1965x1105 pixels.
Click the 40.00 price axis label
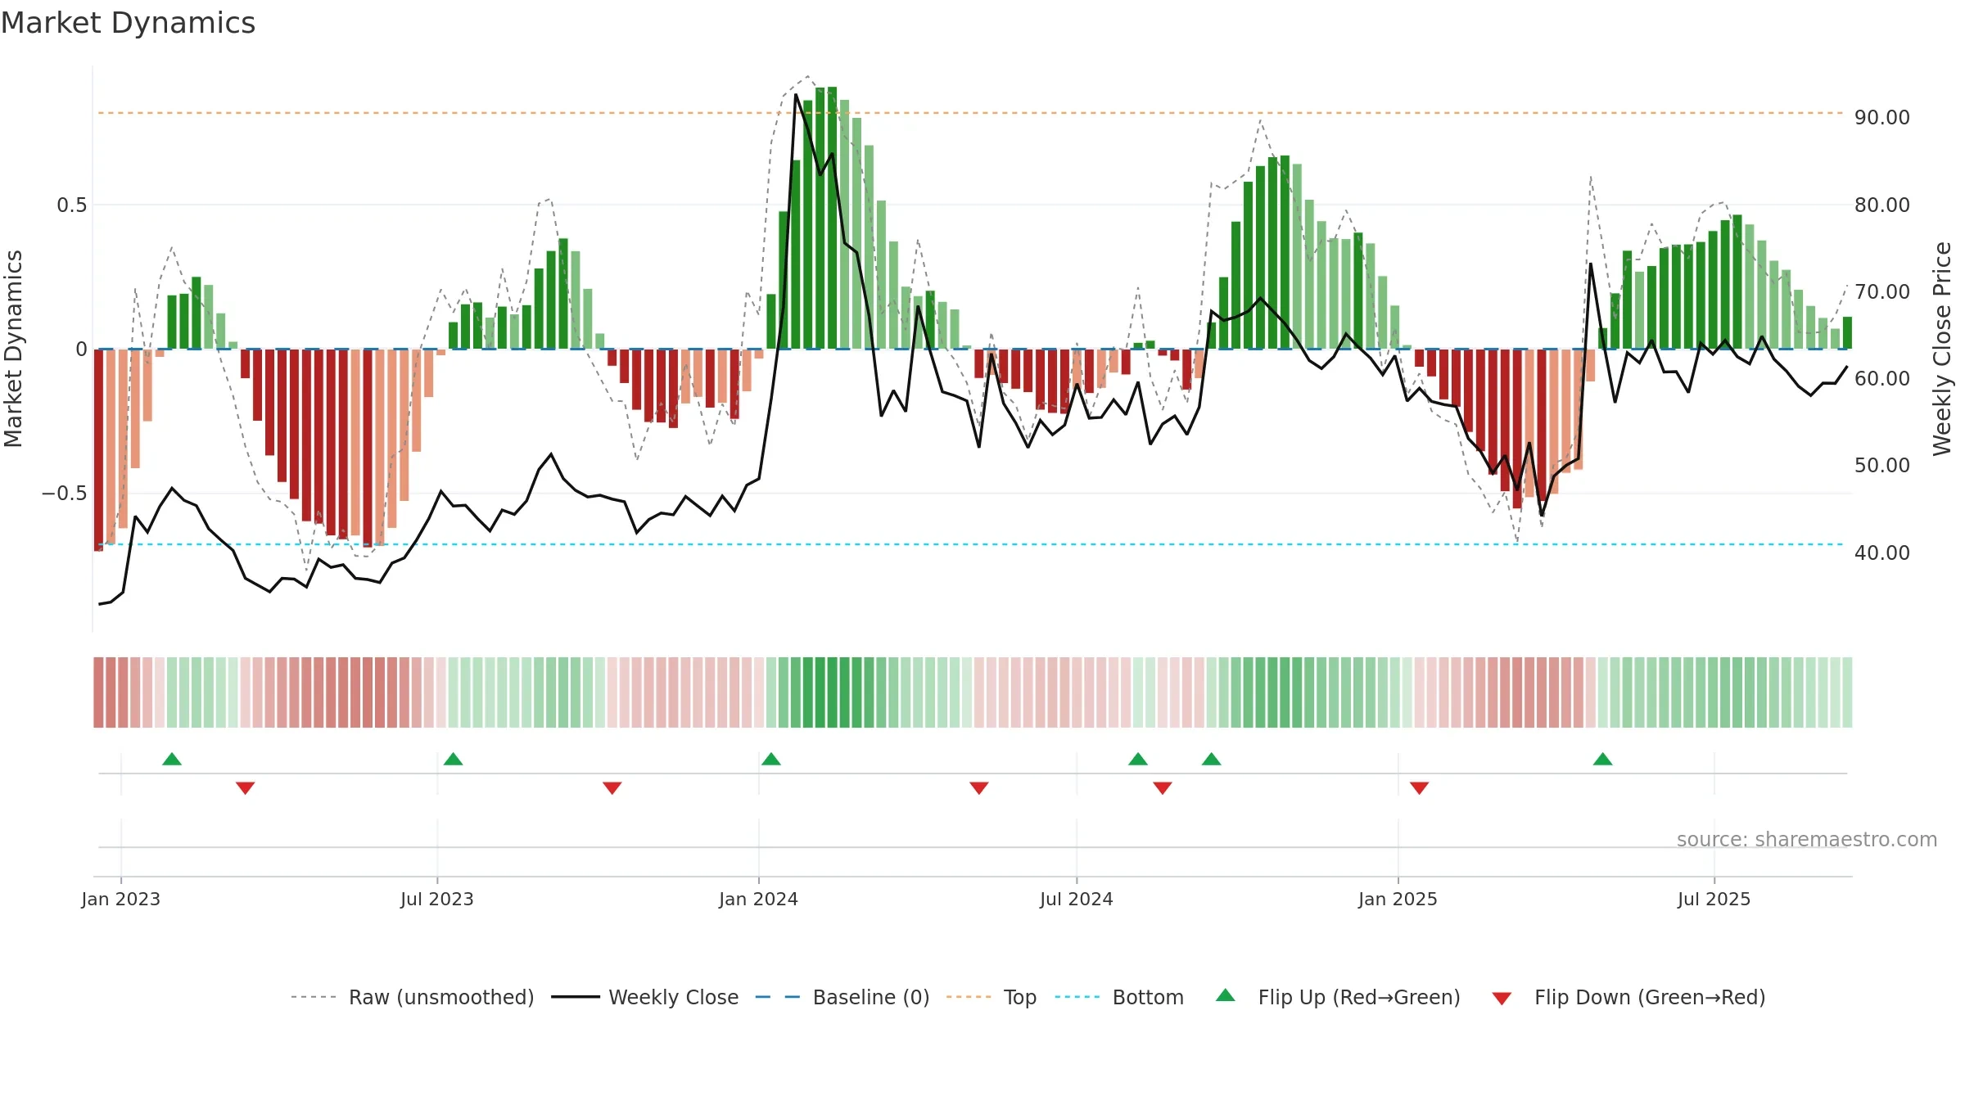[x=1882, y=553]
